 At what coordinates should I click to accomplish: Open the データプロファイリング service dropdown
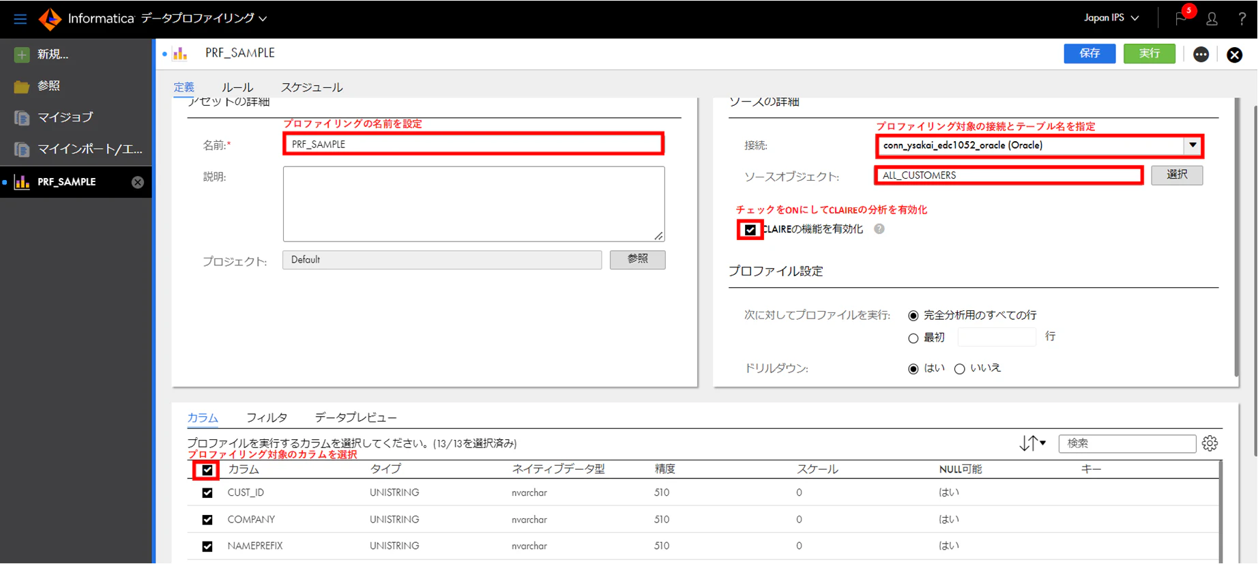tap(204, 18)
